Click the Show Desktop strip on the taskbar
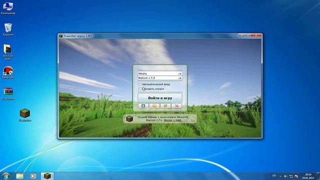The height and width of the screenshot is (180, 320). coord(318,176)
